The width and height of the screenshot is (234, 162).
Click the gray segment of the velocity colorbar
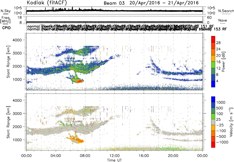click(x=213, y=122)
